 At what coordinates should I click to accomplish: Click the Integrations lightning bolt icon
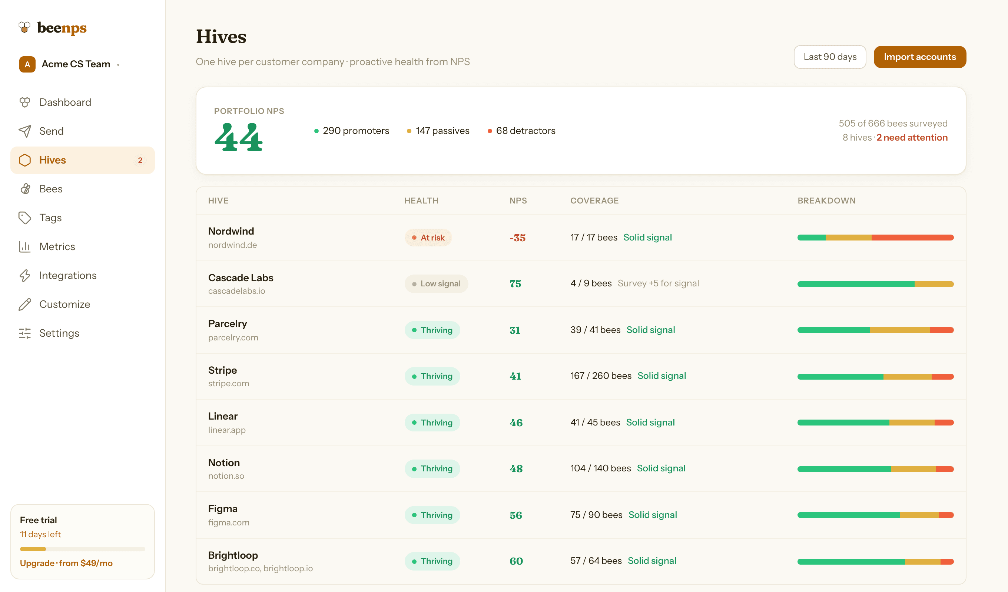coord(25,276)
